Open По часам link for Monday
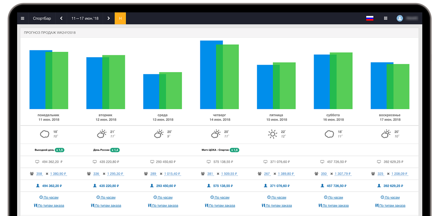This screenshot has height=216, width=441. [49, 197]
